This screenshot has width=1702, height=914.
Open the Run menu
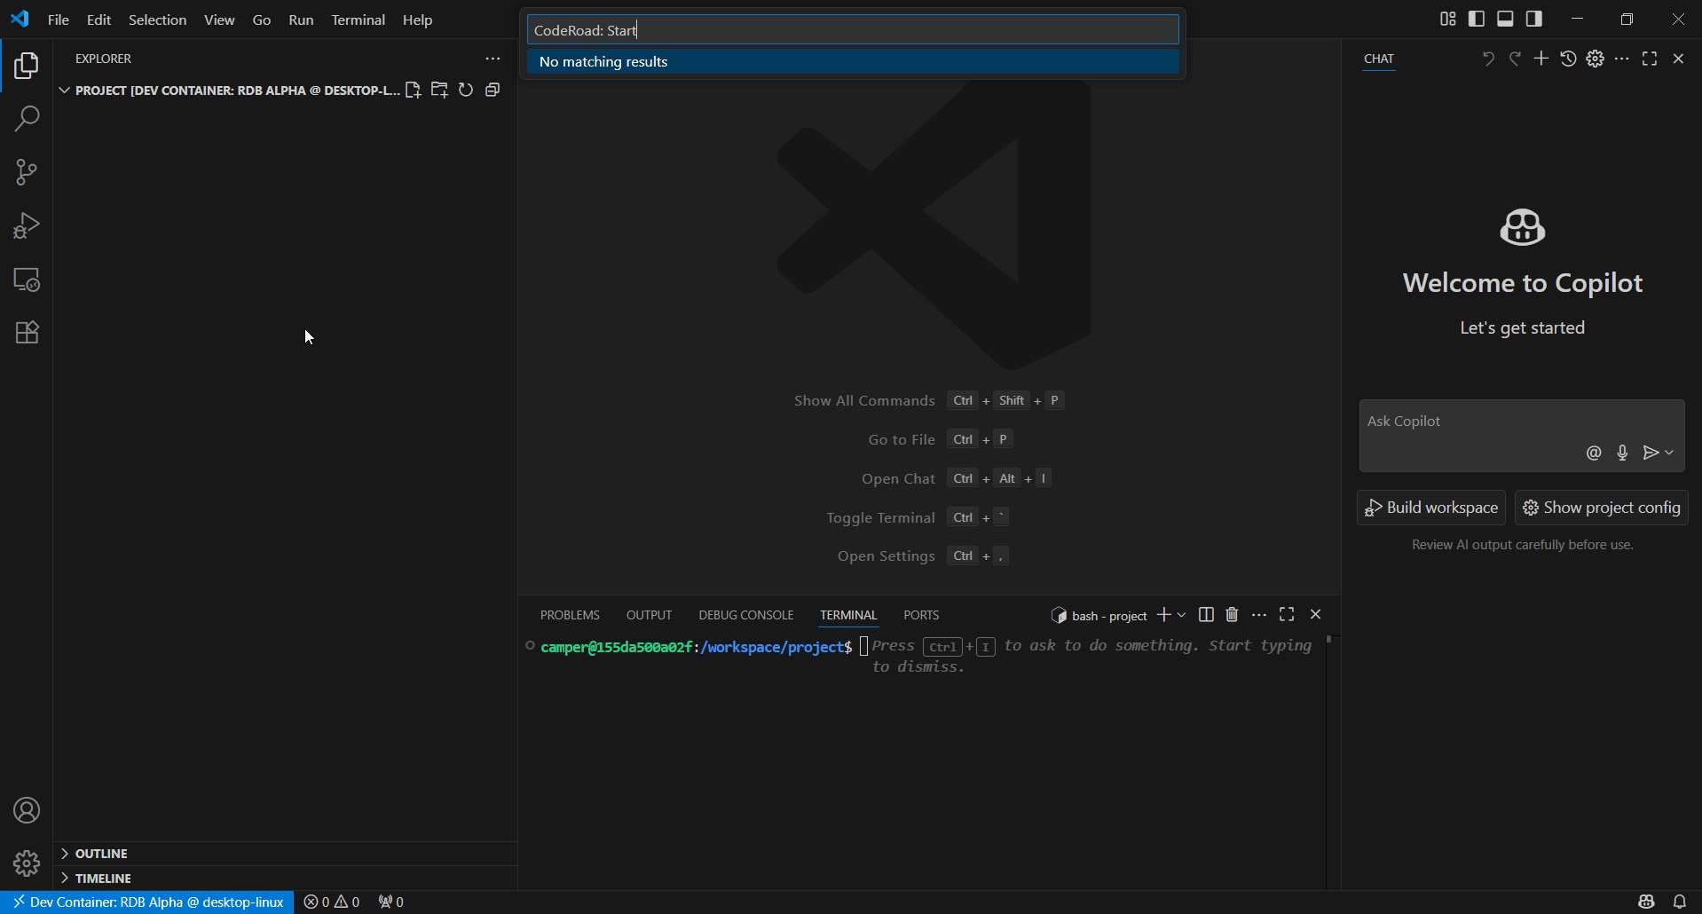(x=301, y=20)
